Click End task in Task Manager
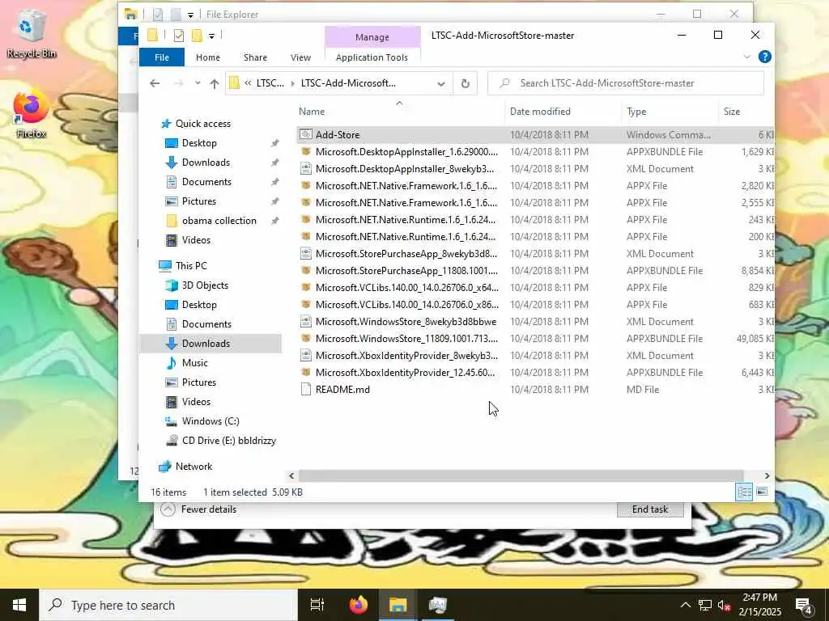 click(650, 509)
